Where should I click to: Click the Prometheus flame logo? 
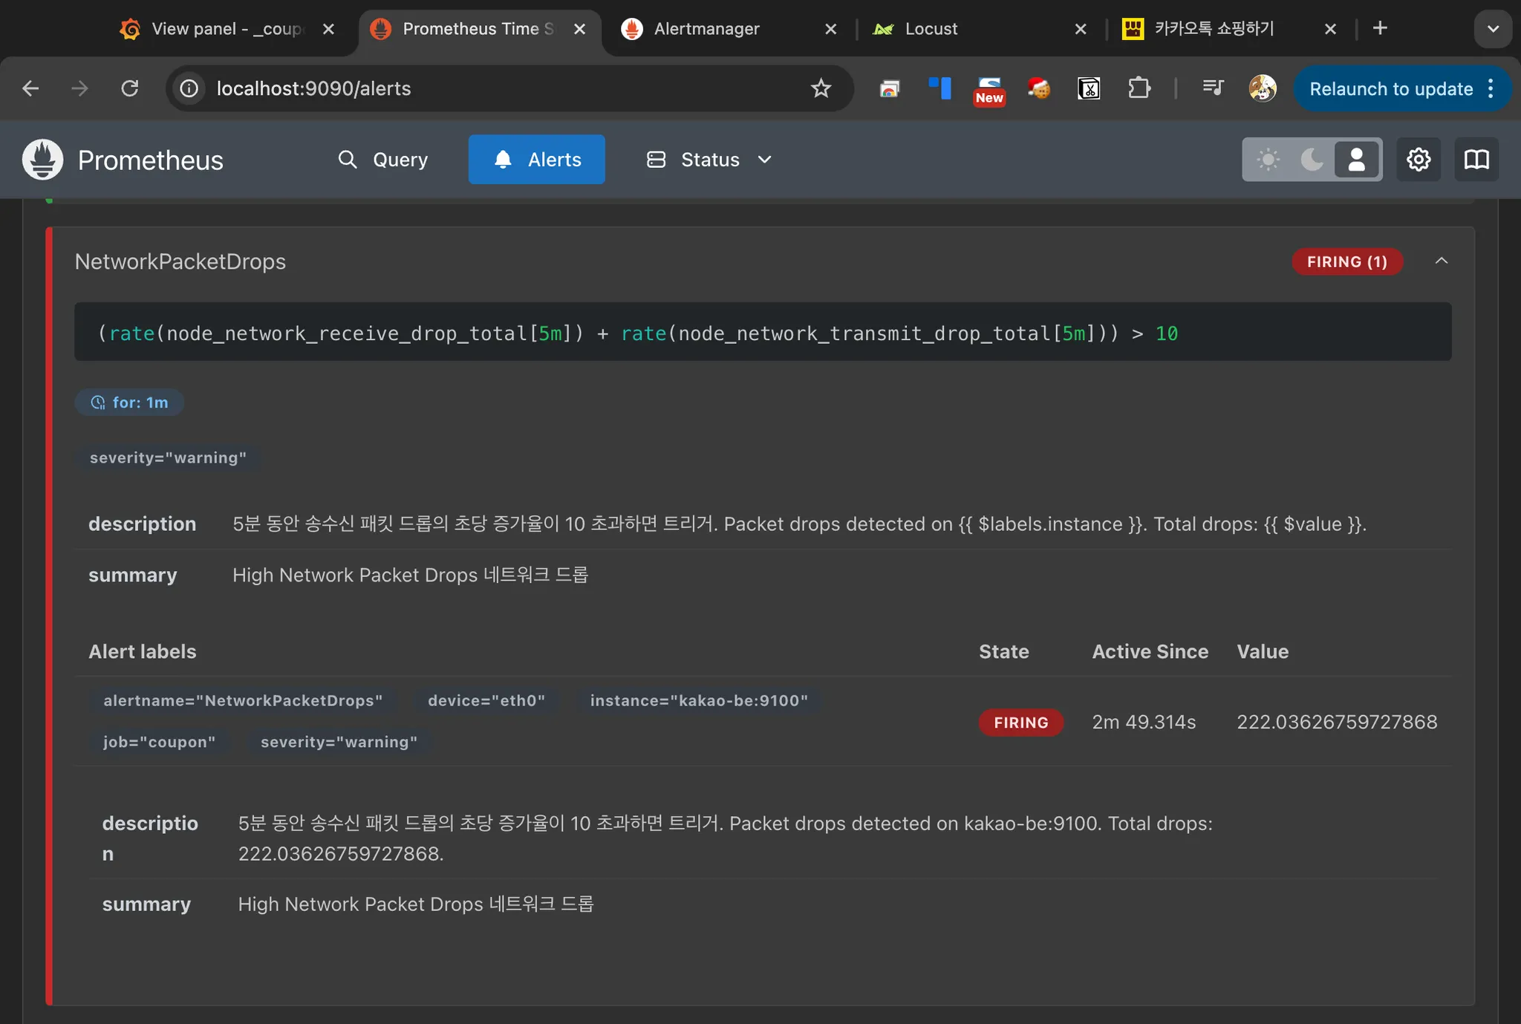[42, 160]
